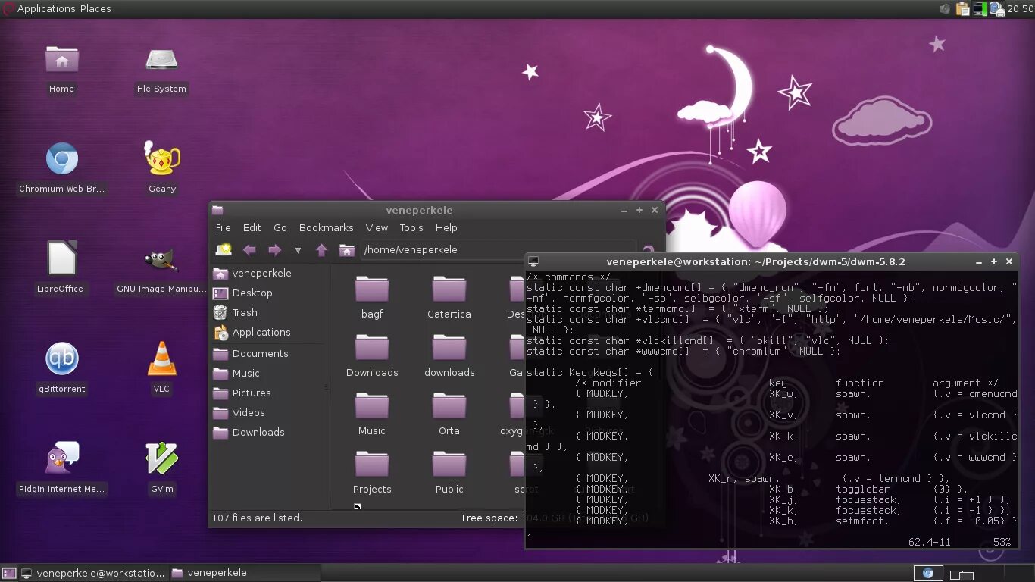This screenshot has height=582, width=1035.
Task: Go forward in file manager history
Action: [274, 249]
